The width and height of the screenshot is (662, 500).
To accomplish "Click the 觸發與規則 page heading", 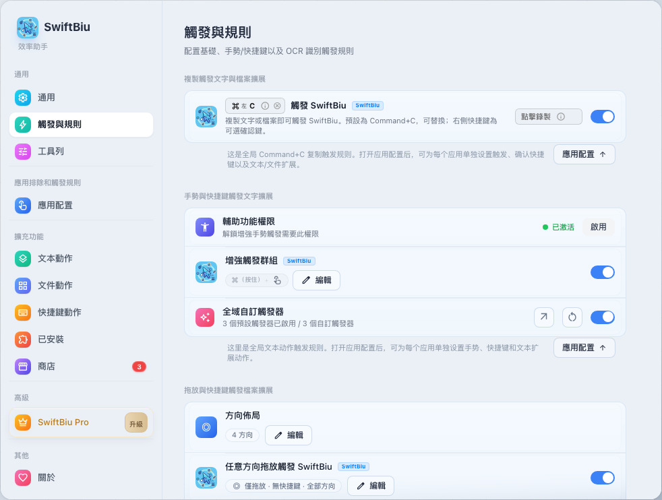I will [x=218, y=32].
